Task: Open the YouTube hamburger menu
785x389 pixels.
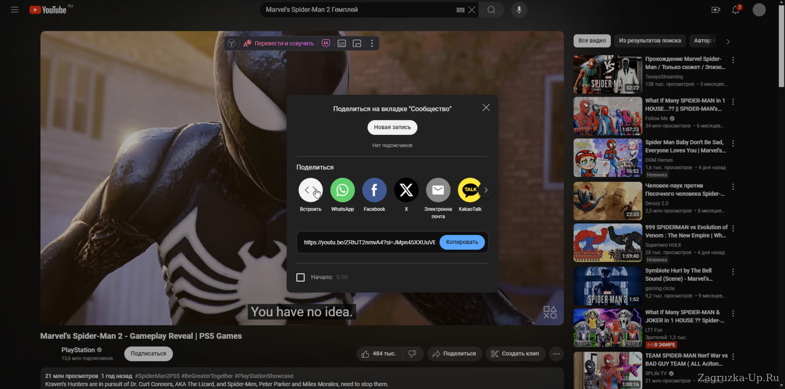Action: tap(15, 10)
